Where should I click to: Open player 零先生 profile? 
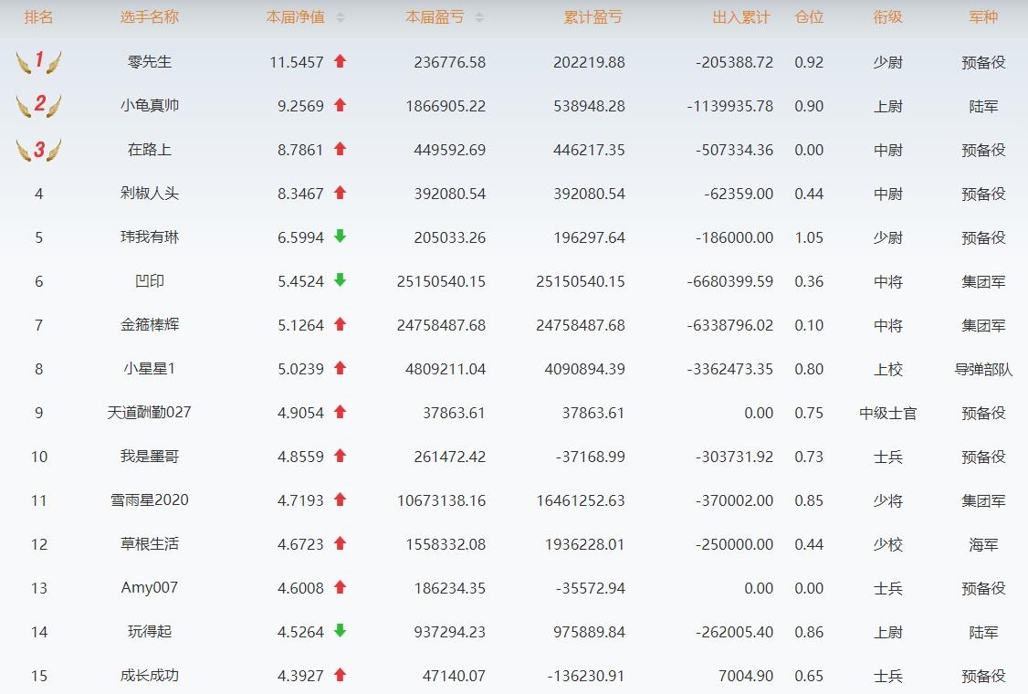click(x=150, y=62)
